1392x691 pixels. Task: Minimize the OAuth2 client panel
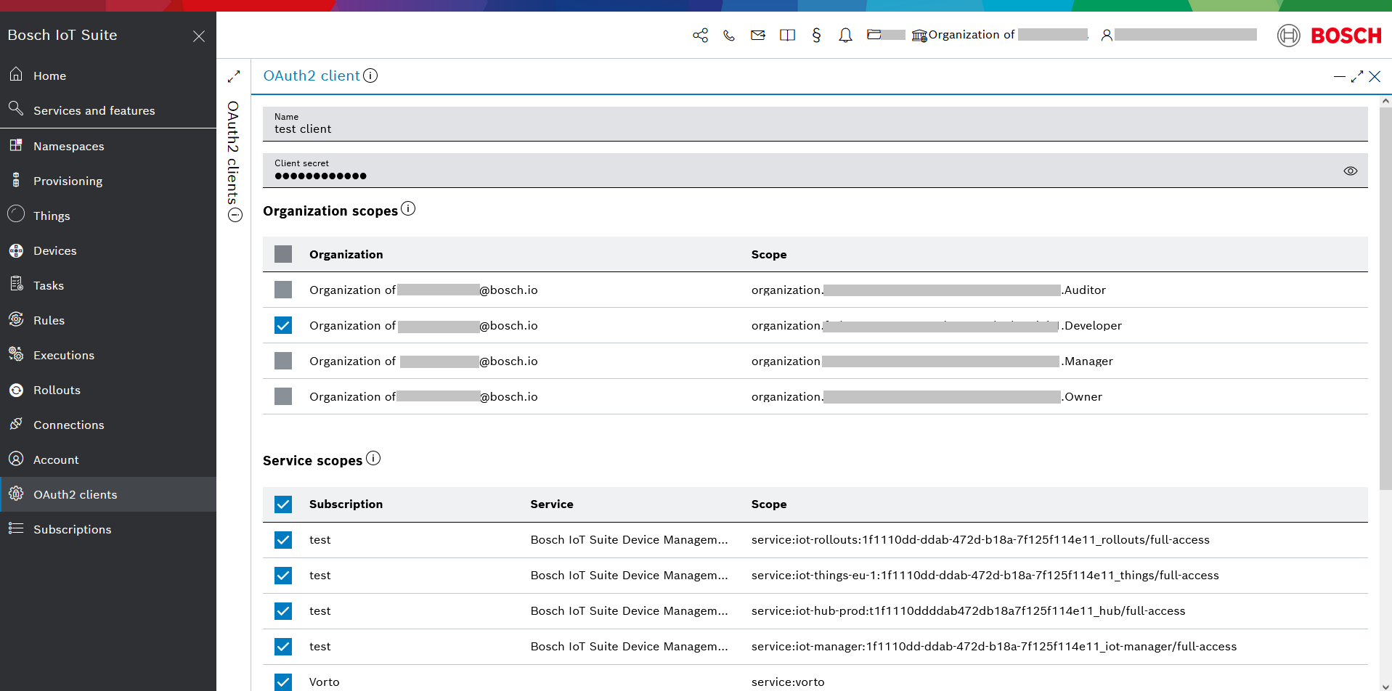[1339, 76]
